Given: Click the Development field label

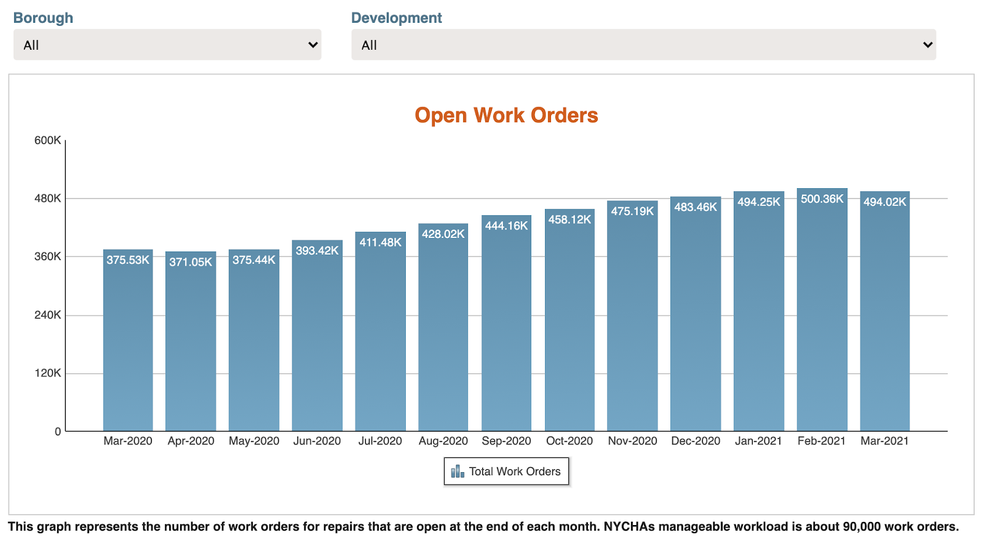Looking at the screenshot, I should [397, 18].
